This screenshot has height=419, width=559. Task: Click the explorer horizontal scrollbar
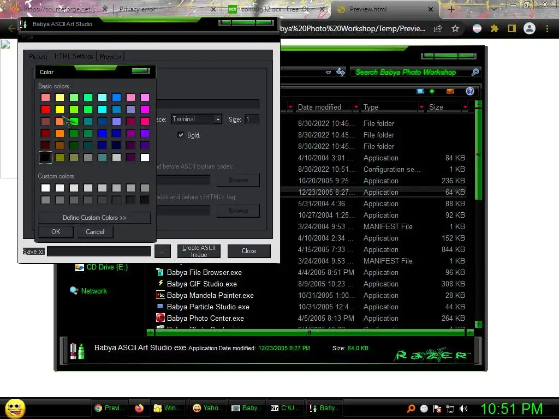pyautogui.click(x=310, y=333)
